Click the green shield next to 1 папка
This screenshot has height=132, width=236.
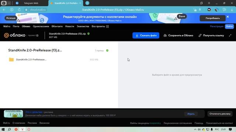(107, 51)
